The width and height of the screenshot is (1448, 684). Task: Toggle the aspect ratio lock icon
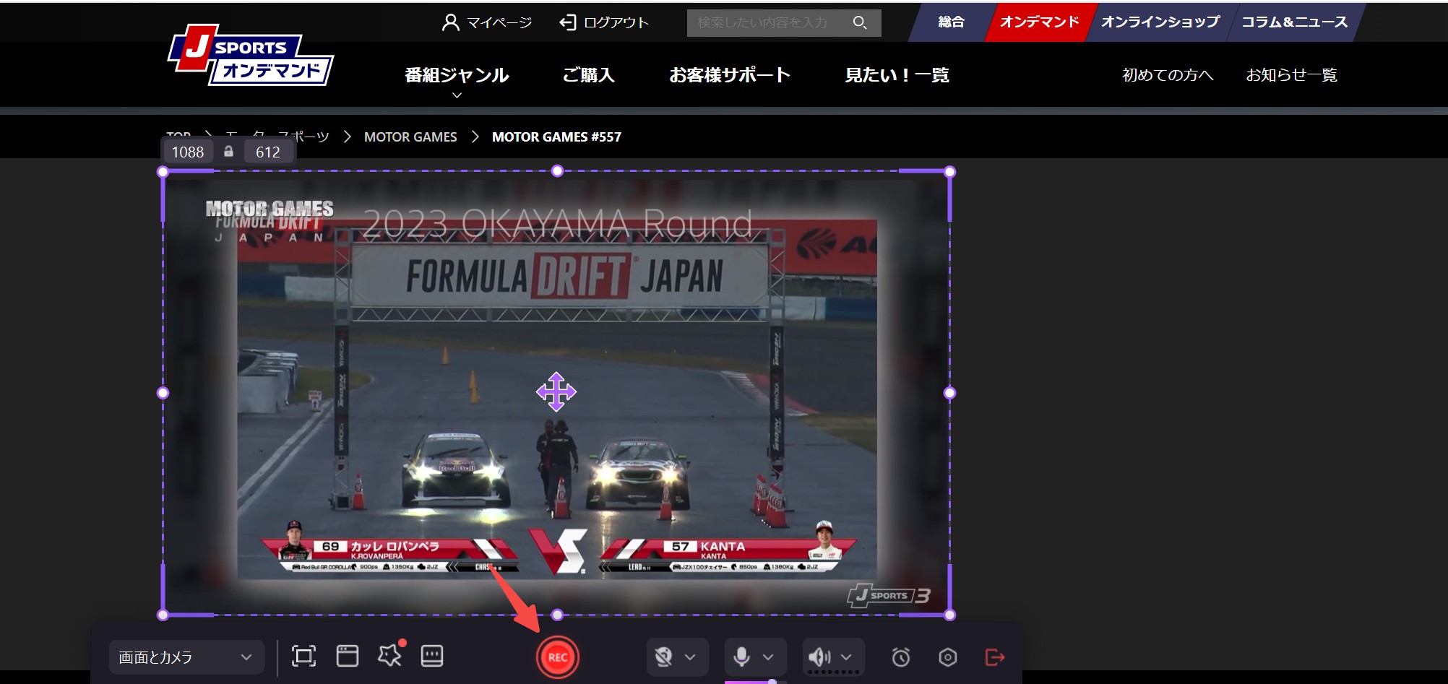pos(228,151)
